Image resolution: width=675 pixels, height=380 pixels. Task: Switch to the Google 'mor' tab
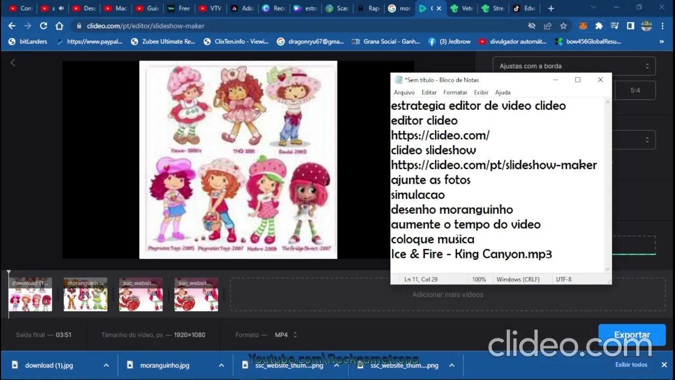(x=399, y=8)
